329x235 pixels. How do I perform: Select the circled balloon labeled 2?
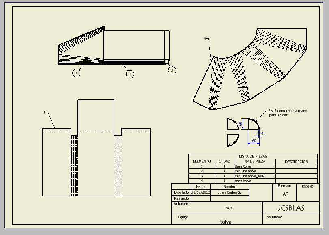point(172,70)
